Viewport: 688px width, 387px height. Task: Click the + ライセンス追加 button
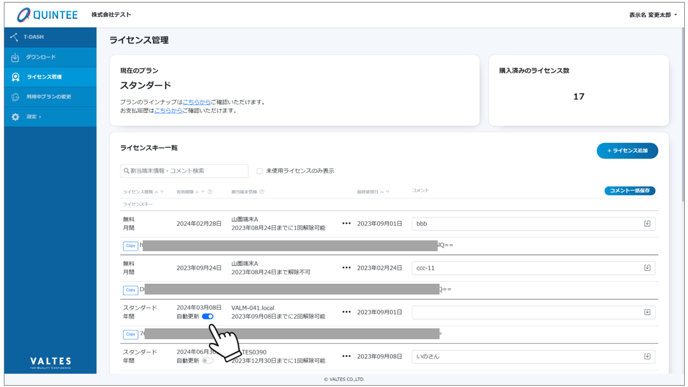627,150
